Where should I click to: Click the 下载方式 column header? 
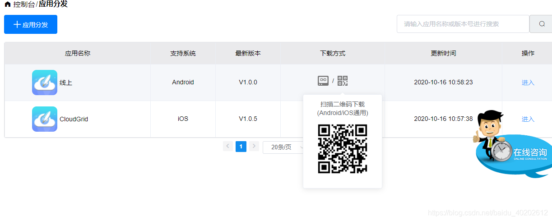tap(333, 53)
